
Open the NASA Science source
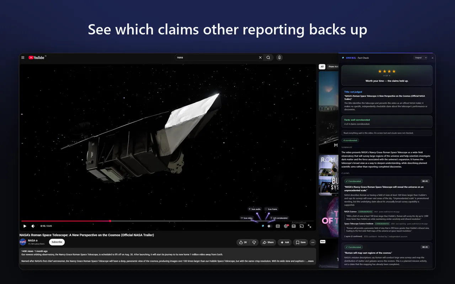(350, 212)
